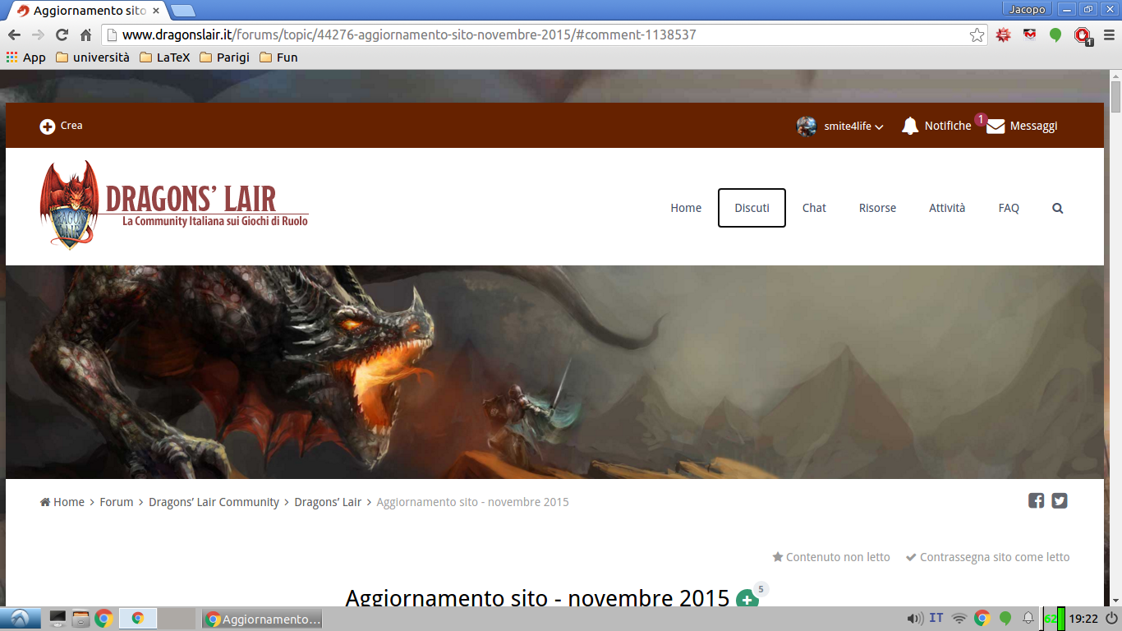Open the Wolfram Alpha extension icon
1122x631 pixels.
(1003, 35)
